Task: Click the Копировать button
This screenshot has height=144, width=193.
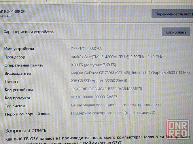Action: click(176, 32)
